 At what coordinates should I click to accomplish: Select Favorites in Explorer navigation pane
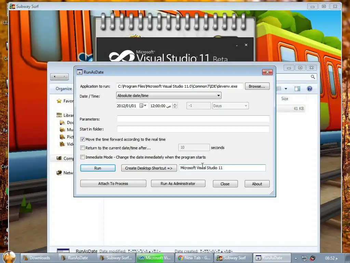coord(65,101)
